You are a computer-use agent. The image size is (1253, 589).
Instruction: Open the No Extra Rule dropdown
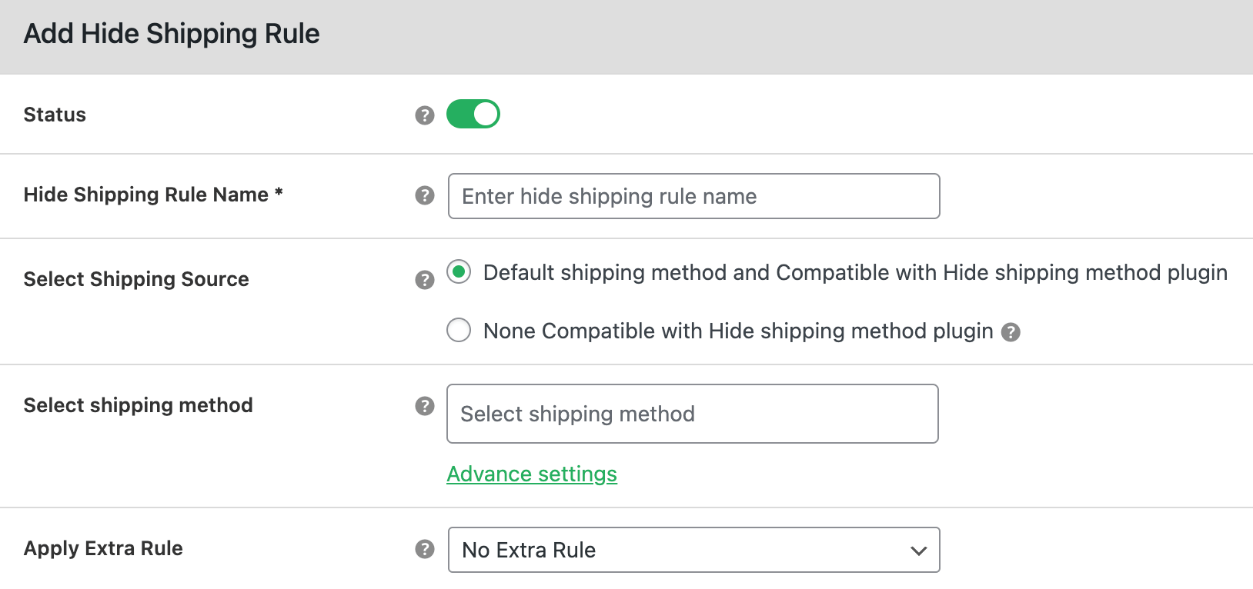click(693, 550)
